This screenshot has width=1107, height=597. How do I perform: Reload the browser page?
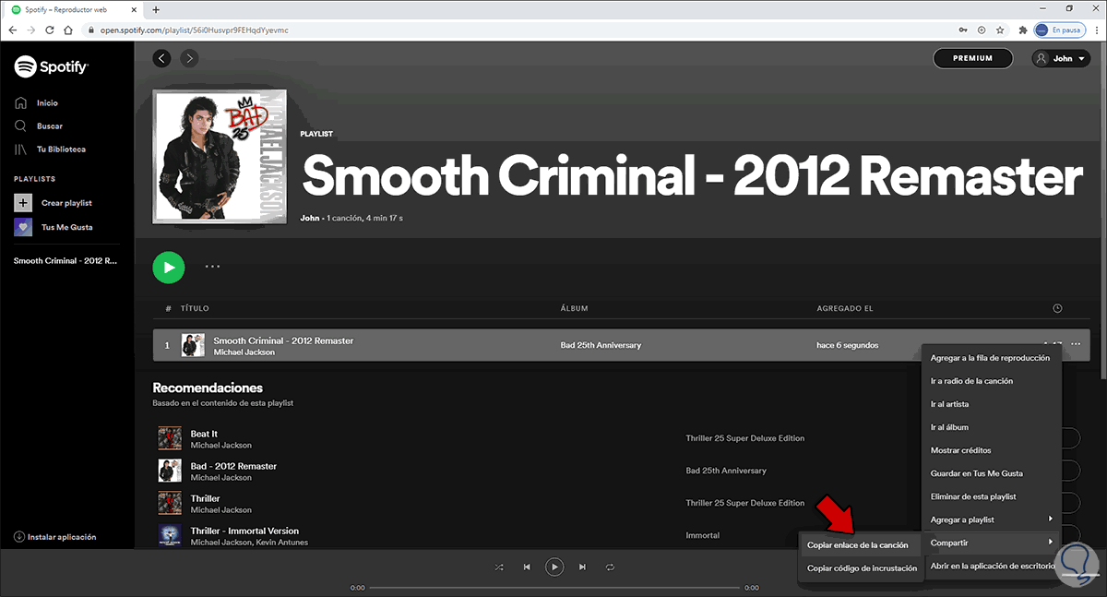[50, 30]
